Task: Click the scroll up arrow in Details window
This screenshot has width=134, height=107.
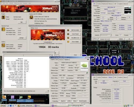Action: click(52, 55)
